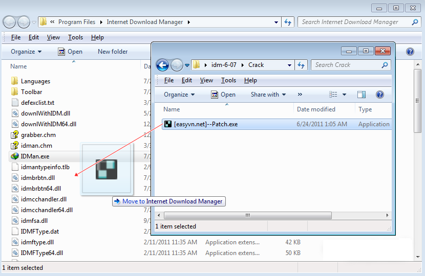Select idmantypeinfo.tlb file icon
The height and width of the screenshot is (276, 425).
click(x=15, y=167)
